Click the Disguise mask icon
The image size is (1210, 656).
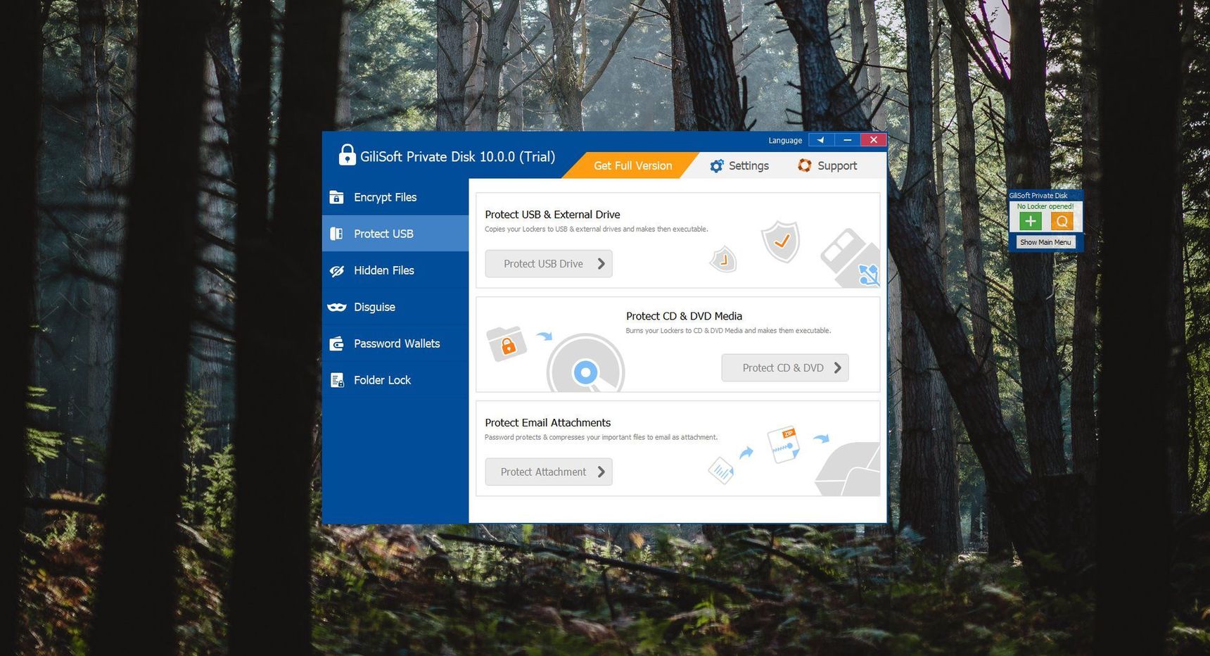337,307
